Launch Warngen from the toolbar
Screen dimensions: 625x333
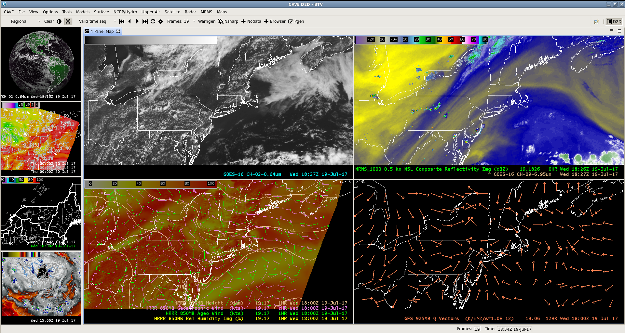(x=207, y=21)
